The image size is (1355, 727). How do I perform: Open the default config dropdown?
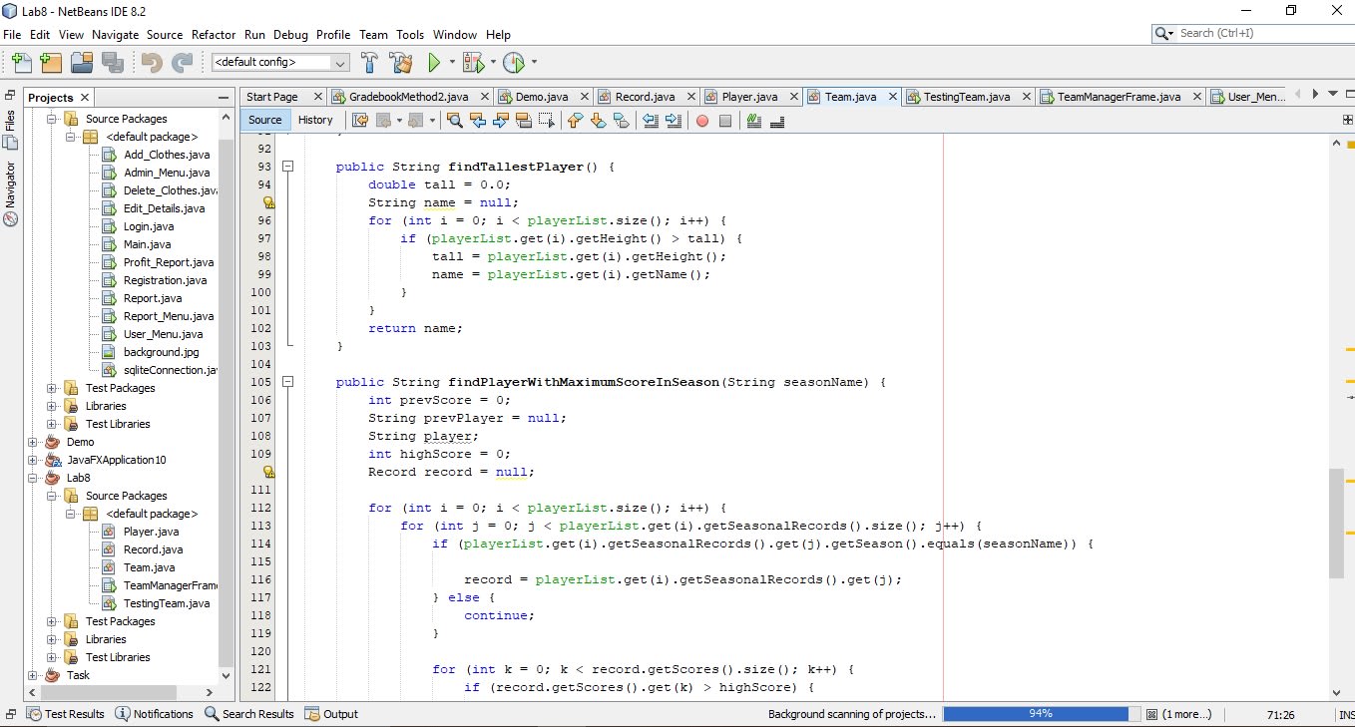click(x=280, y=62)
